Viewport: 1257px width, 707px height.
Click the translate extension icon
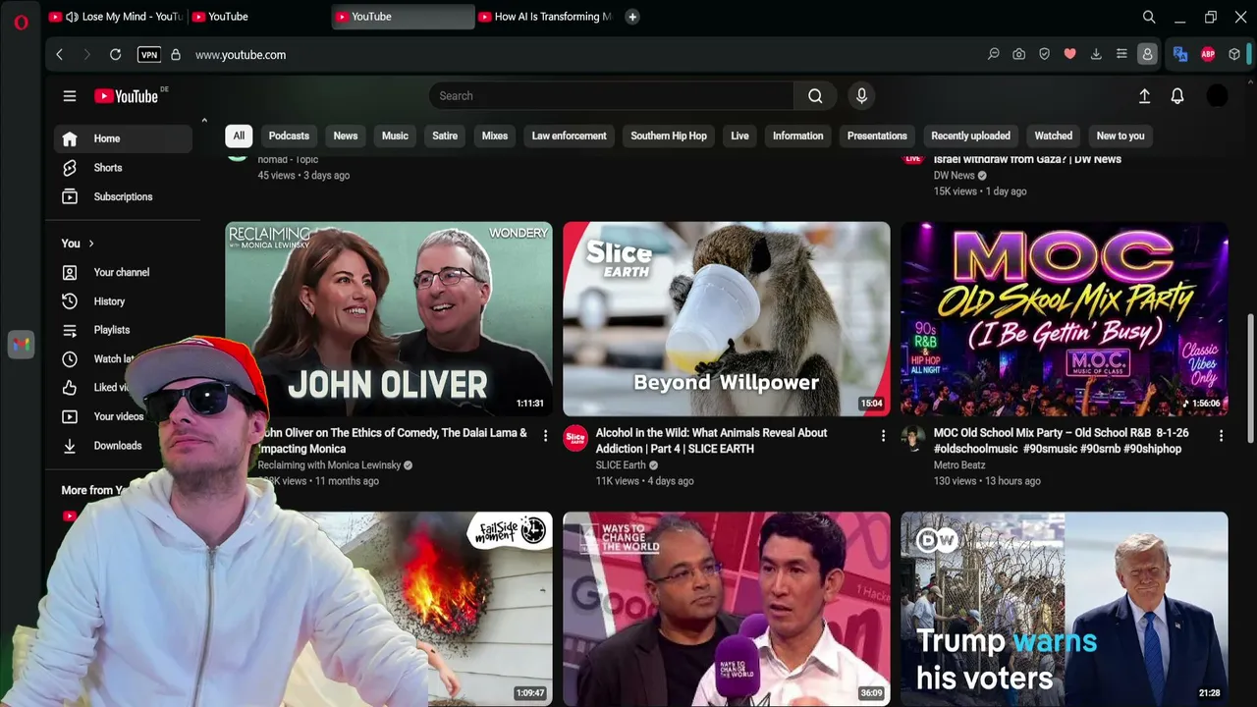[x=1180, y=55]
